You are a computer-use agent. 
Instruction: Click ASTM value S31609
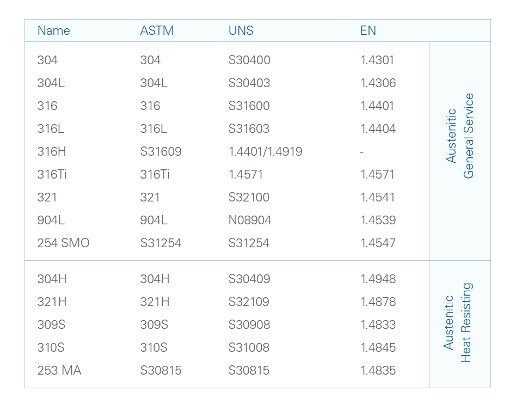[161, 151]
